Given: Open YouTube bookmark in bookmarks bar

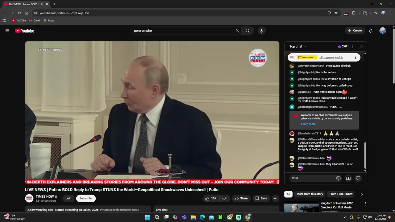Looking at the screenshot, I should [x=19, y=21].
